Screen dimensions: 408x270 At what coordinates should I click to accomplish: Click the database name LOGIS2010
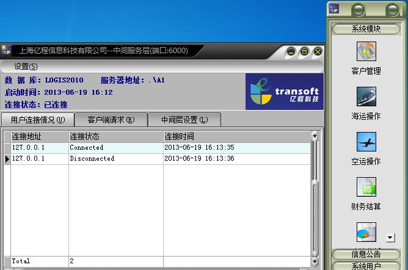(x=64, y=80)
